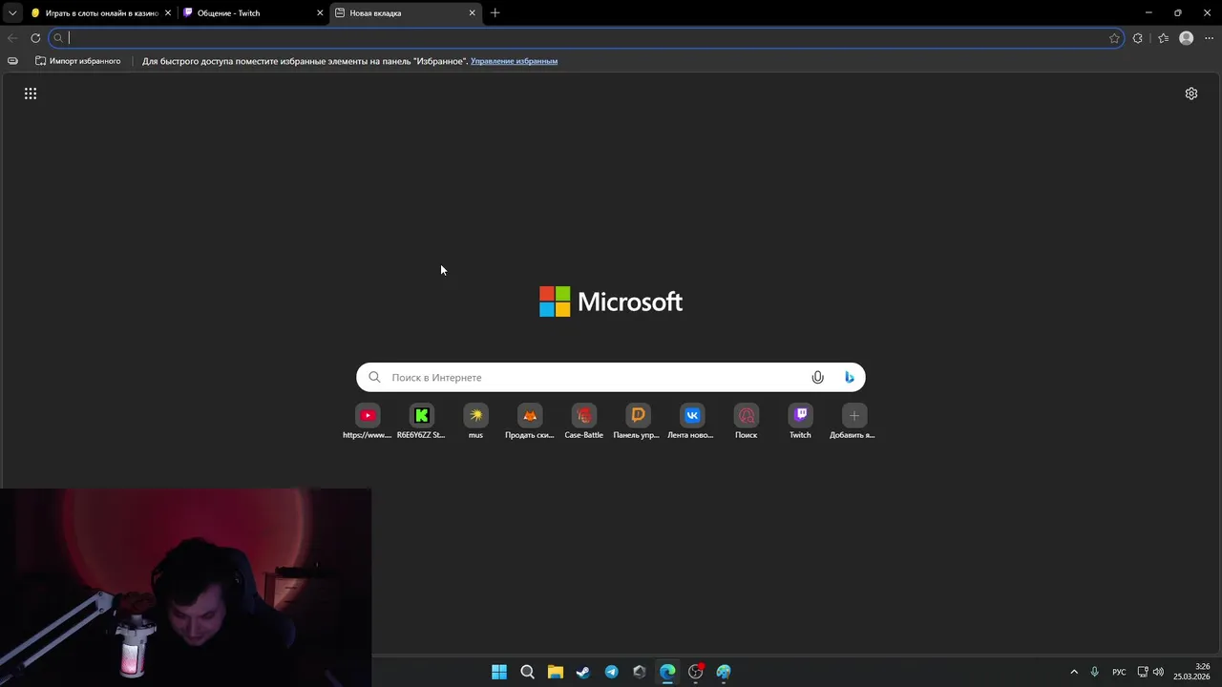
Task: Open the globe palette app on taskbar
Action: 724,672
